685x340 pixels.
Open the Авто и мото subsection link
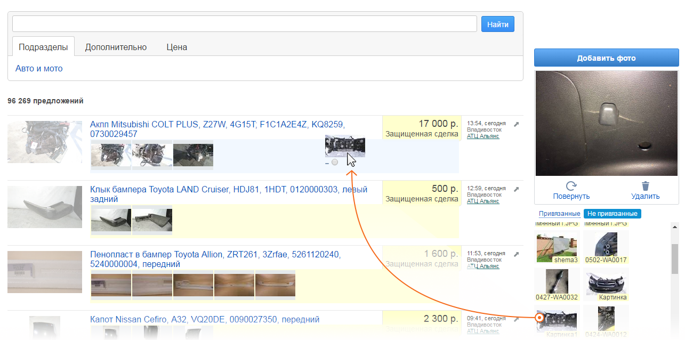(39, 68)
